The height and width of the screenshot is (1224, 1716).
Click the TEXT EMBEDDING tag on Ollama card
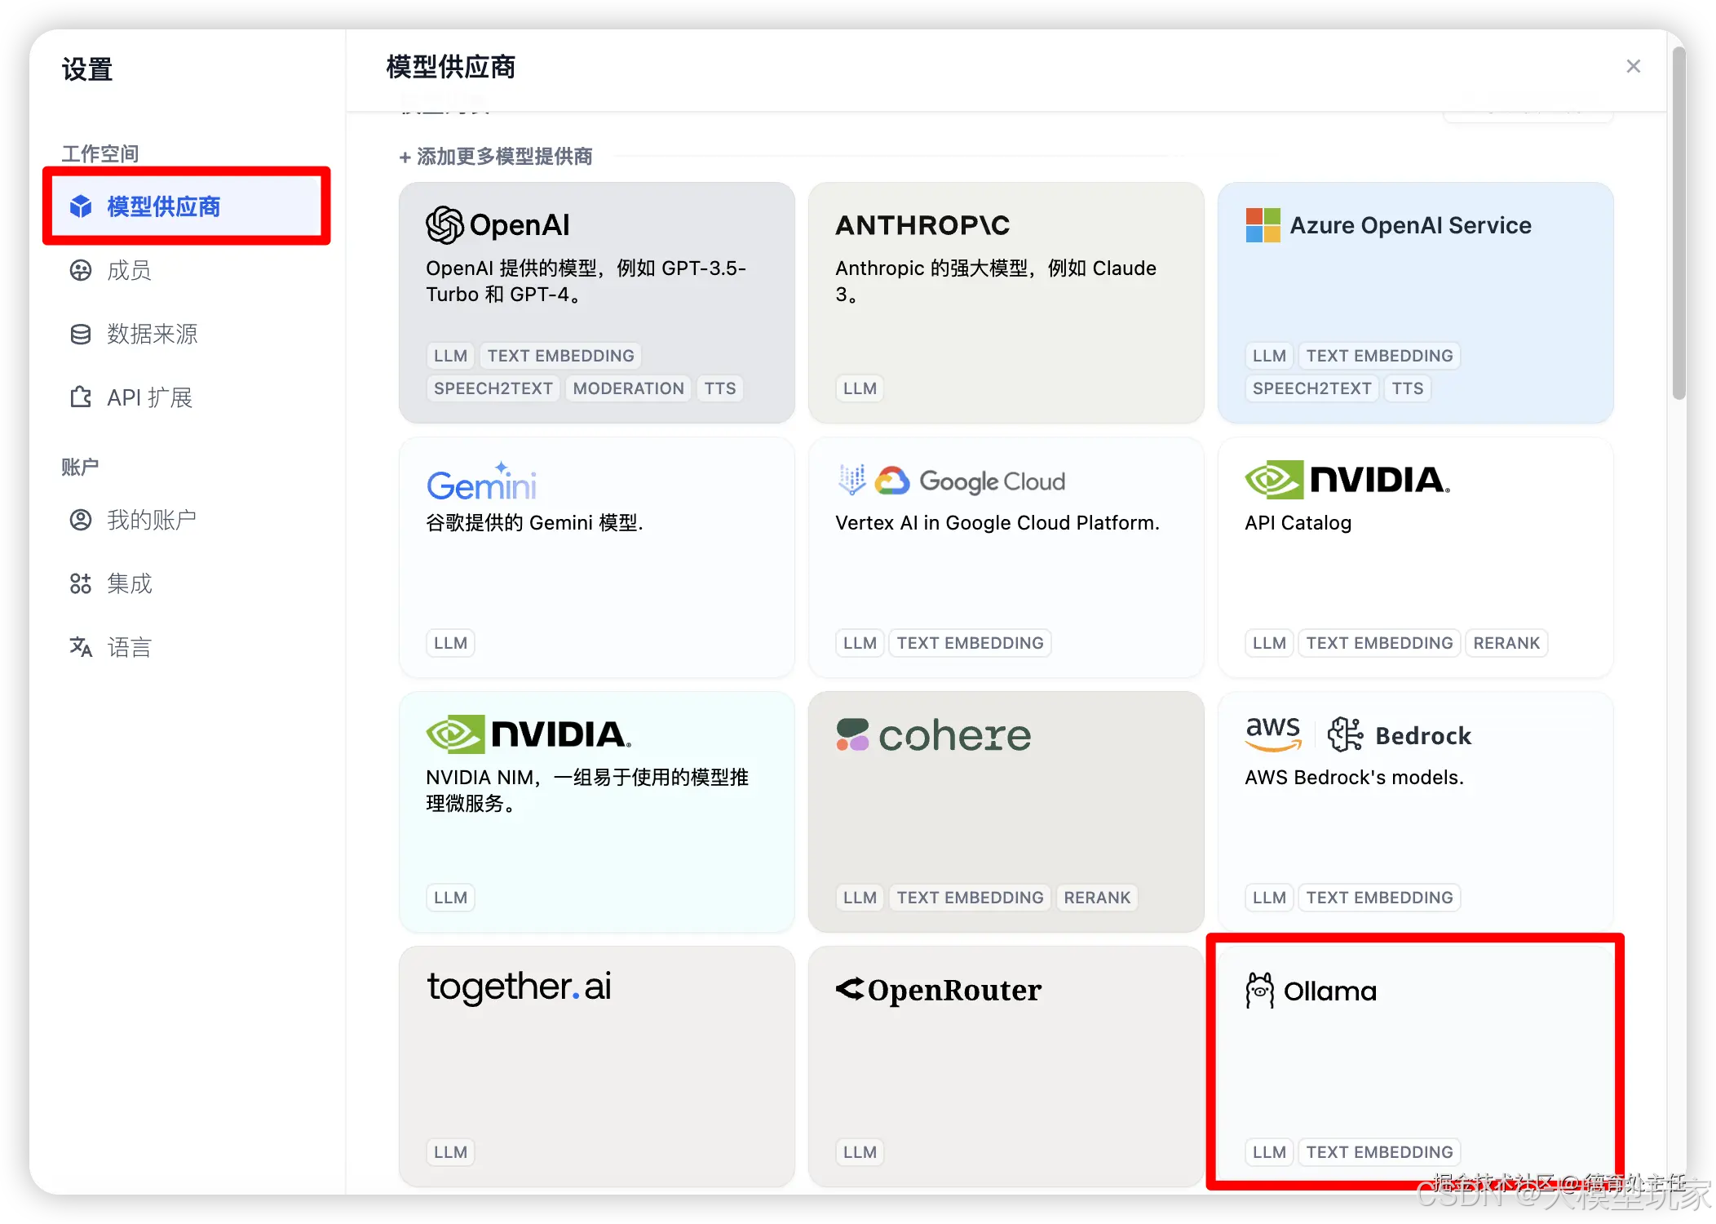1378,1152
